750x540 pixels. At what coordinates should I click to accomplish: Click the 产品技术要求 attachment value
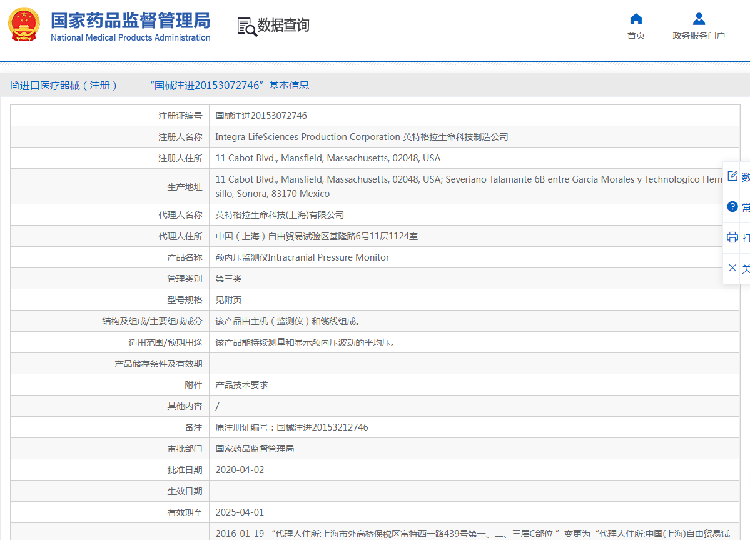241,385
